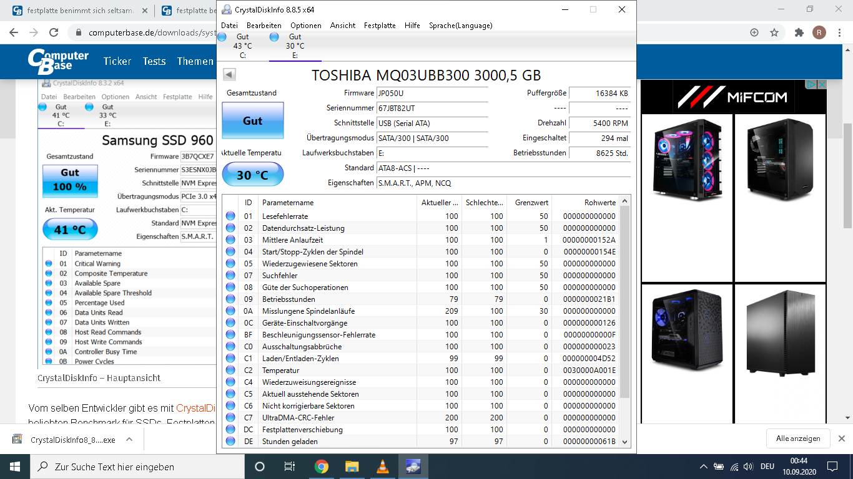Click status orb of UltraDMA-CRC-Fehler row
The height and width of the screenshot is (479, 853).
click(230, 418)
